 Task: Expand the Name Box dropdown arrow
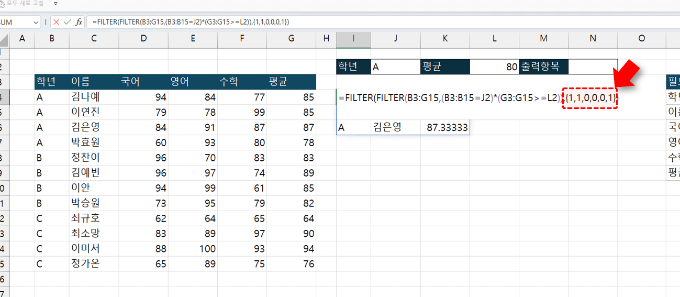coord(36,22)
